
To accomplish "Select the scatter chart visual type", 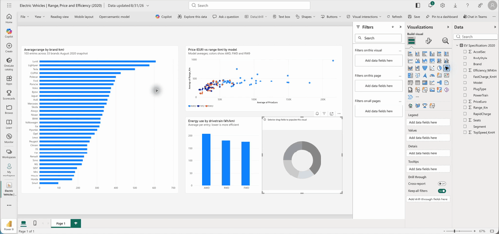I will tap(432, 68).
